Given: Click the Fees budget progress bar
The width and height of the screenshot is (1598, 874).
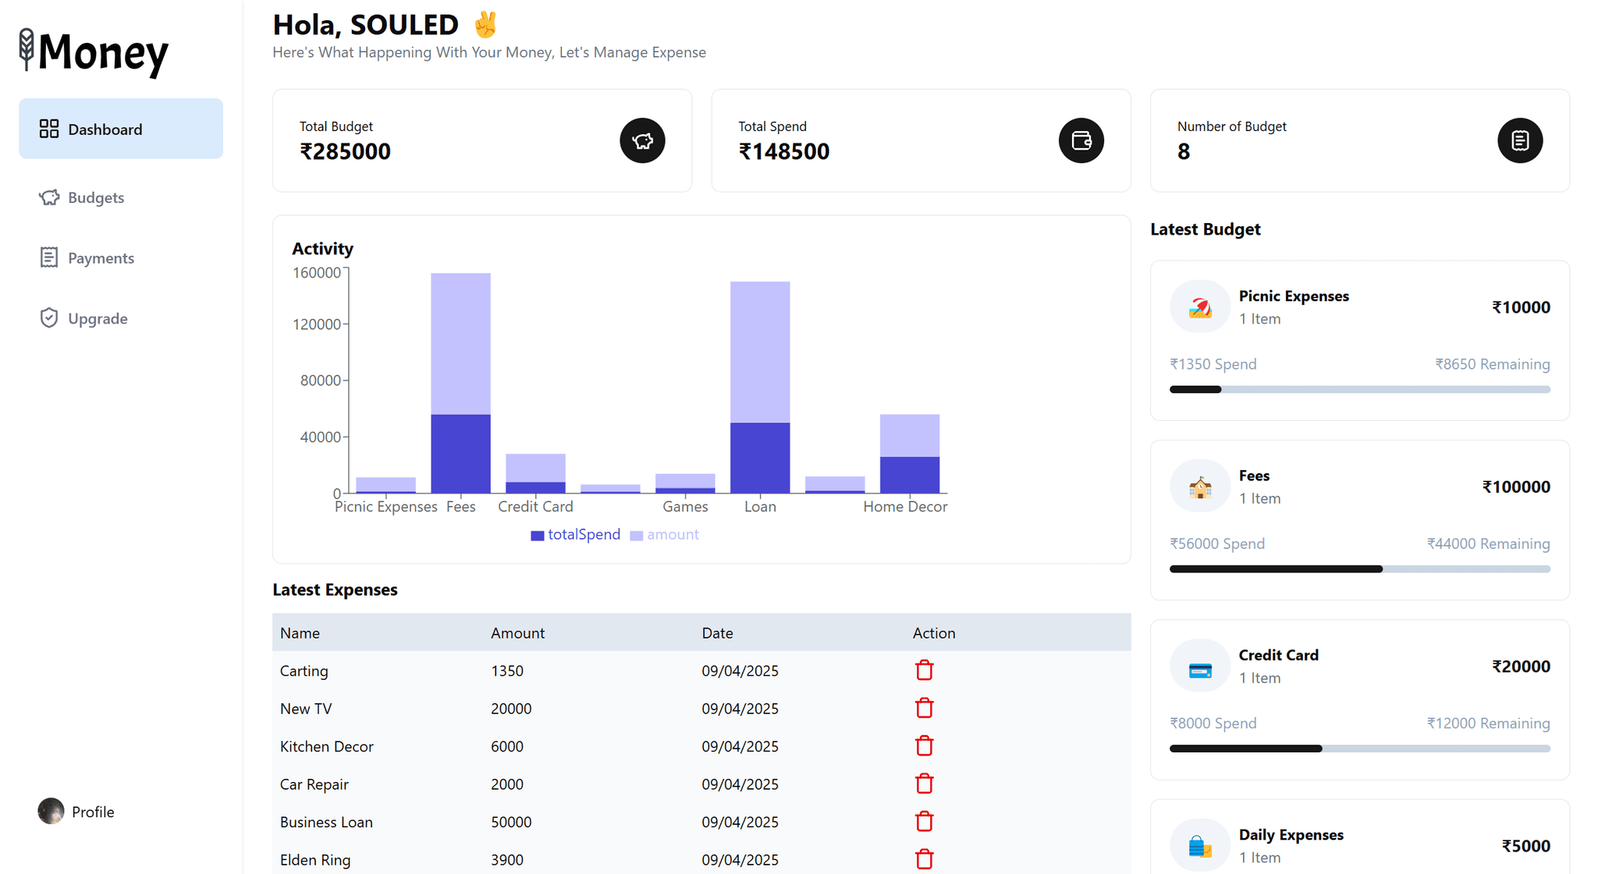Looking at the screenshot, I should pyautogui.click(x=1359, y=568).
